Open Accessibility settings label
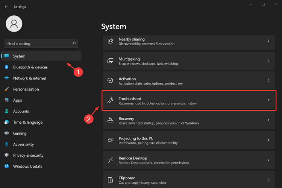Image resolution: width=282 pixels, height=188 pixels. click(x=23, y=144)
